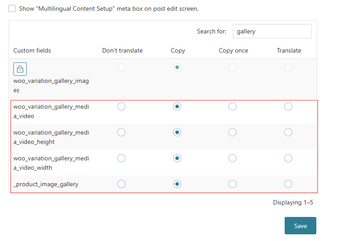
Task: Select Copy once for woo_variation_gallery_media_video
Action: [232, 106]
